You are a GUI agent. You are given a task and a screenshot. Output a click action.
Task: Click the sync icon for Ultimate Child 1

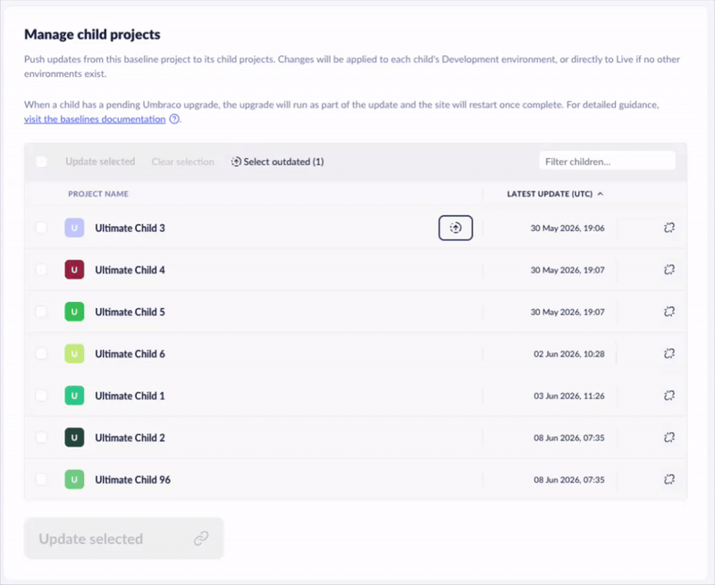coord(669,396)
